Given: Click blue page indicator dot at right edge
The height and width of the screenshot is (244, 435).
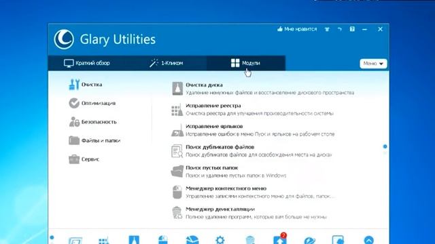Looking at the screenshot, I should click(x=385, y=146).
